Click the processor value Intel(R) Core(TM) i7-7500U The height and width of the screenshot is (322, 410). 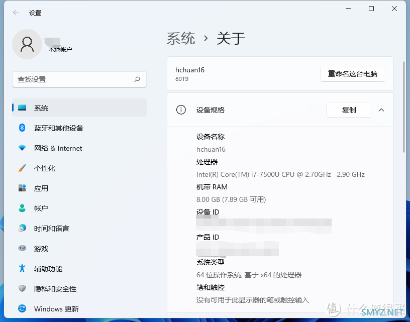(280, 174)
